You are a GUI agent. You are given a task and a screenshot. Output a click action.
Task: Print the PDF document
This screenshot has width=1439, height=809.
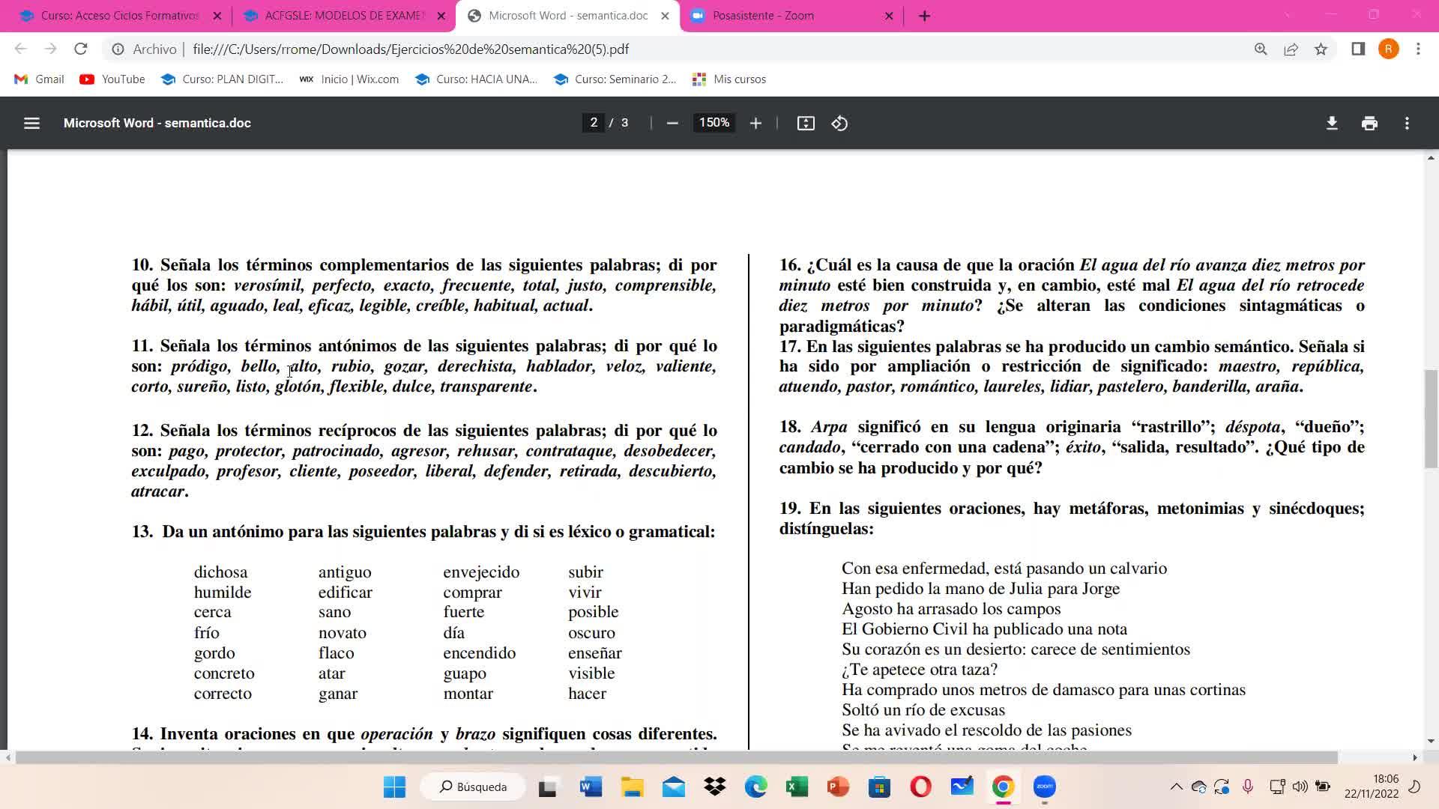pyautogui.click(x=1369, y=123)
